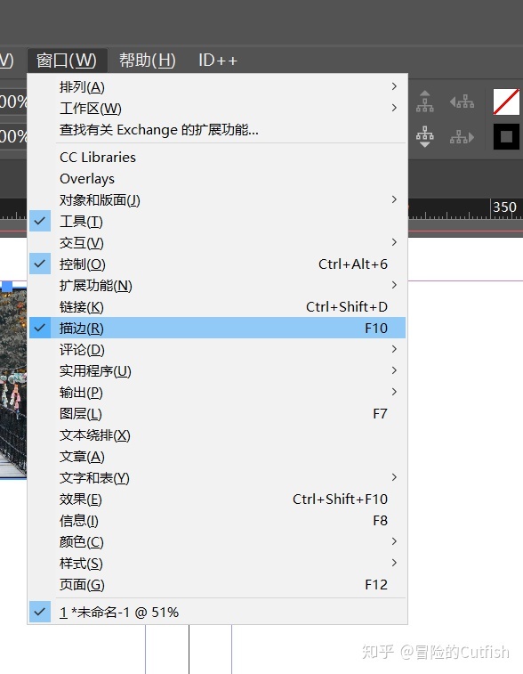
Task: Expand the 排列(A) submenu
Action: pyautogui.click(x=217, y=87)
